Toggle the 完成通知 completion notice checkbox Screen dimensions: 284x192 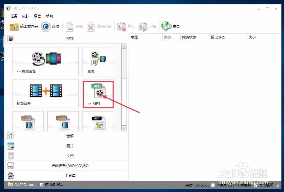coord(255,185)
